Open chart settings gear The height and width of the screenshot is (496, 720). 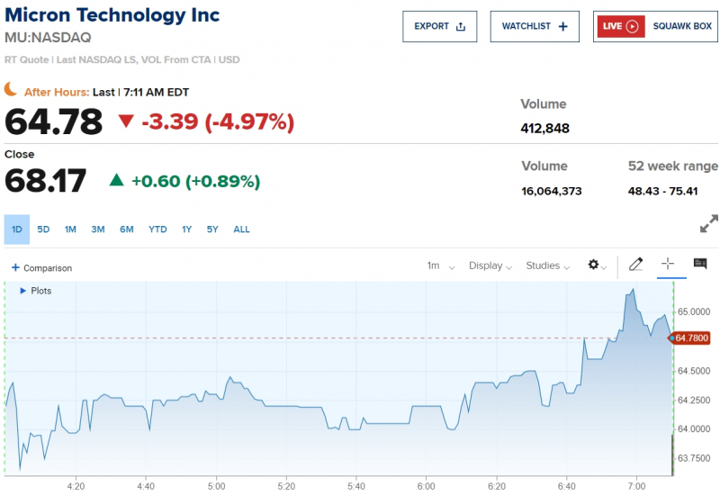click(593, 265)
